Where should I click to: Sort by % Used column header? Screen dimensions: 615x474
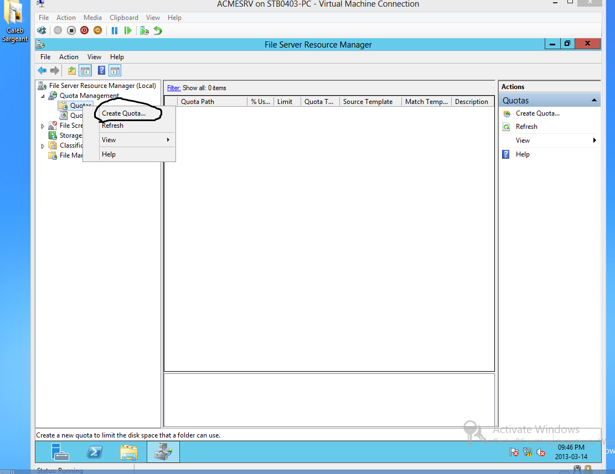click(260, 101)
